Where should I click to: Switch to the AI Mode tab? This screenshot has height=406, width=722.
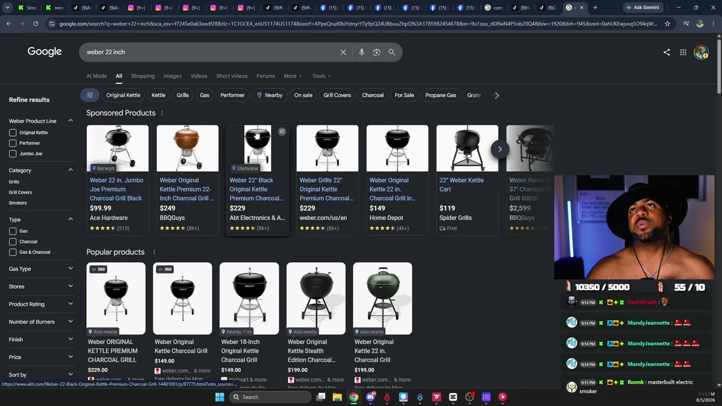pyautogui.click(x=96, y=76)
